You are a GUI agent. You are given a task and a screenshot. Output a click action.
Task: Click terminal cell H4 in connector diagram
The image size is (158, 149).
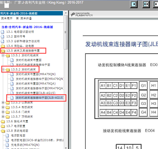coord(154,112)
